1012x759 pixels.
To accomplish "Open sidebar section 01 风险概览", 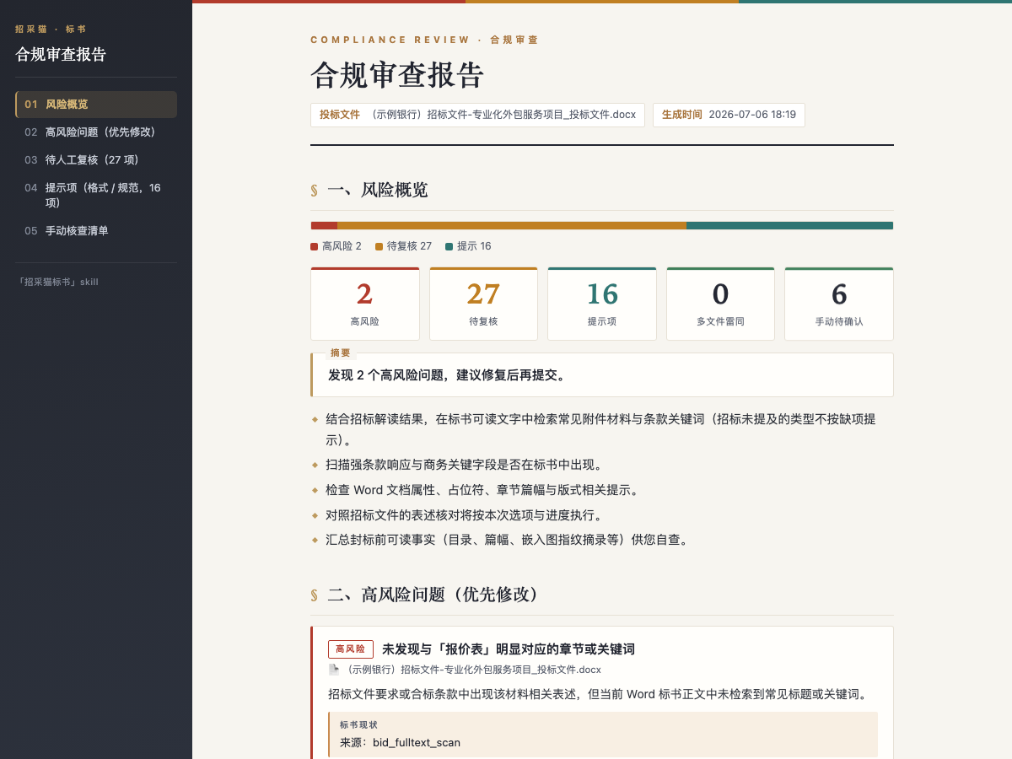I will 96,105.
